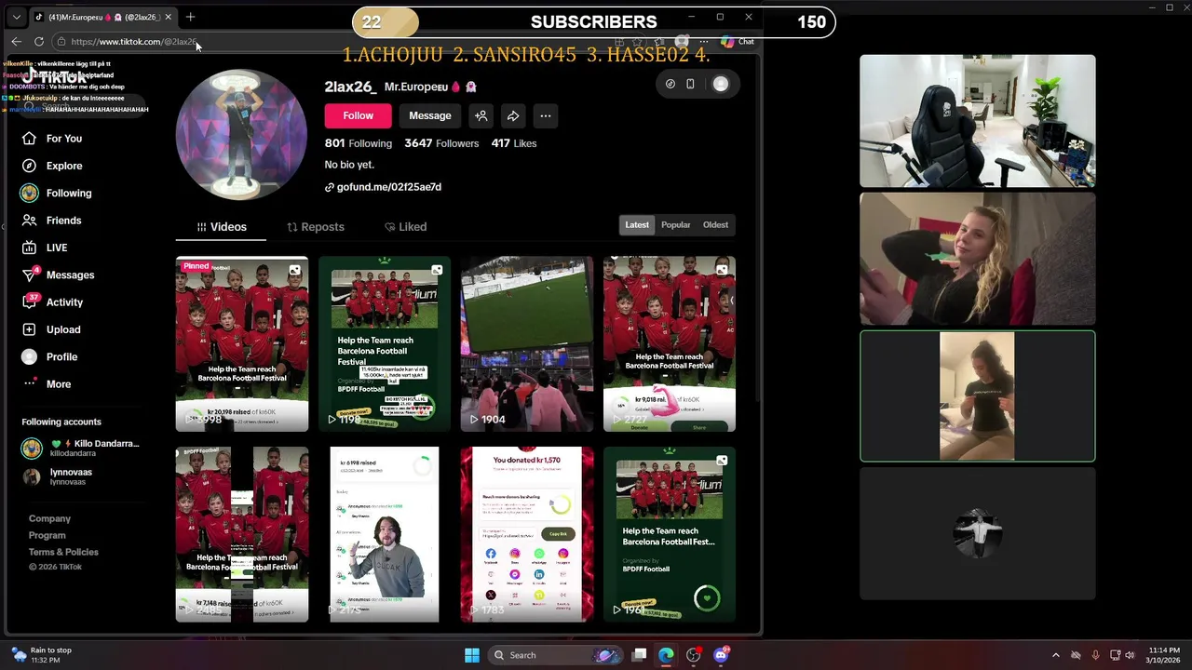The image size is (1192, 670).
Task: Open Copilot Chat in browser toolbar
Action: (738, 42)
